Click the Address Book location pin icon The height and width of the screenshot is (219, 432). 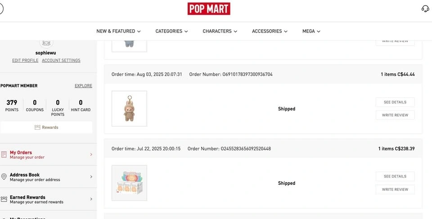(4, 177)
